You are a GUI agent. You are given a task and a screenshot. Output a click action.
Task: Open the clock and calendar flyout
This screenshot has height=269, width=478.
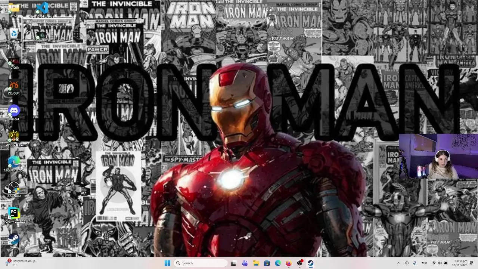pyautogui.click(x=459, y=263)
